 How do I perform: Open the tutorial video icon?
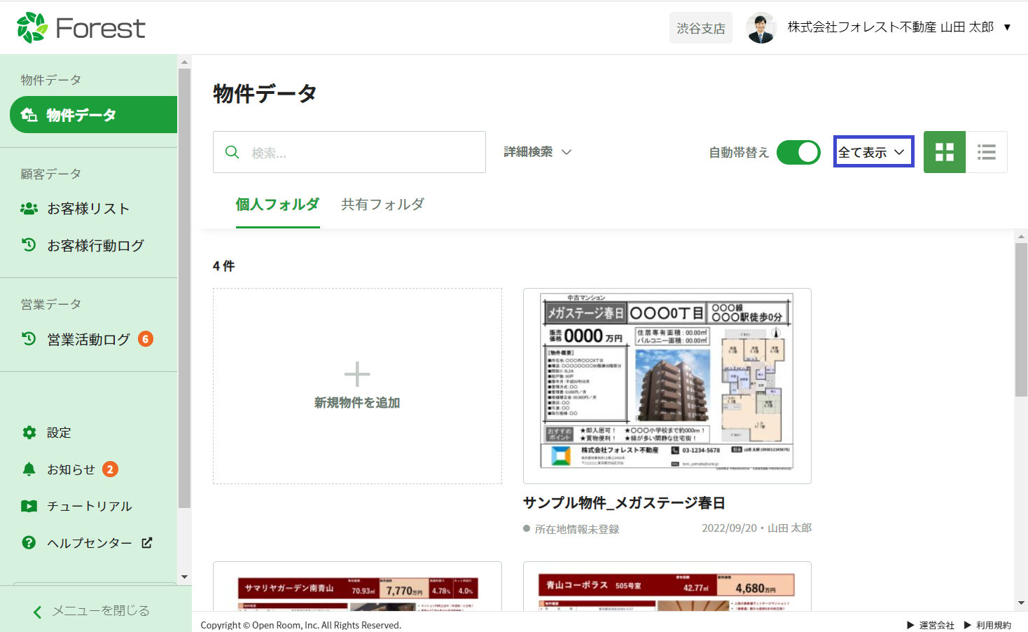tap(29, 506)
